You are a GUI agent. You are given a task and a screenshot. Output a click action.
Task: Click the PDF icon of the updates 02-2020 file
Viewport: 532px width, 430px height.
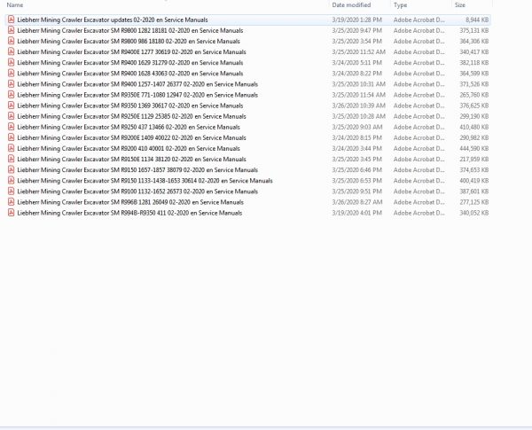pos(12,20)
